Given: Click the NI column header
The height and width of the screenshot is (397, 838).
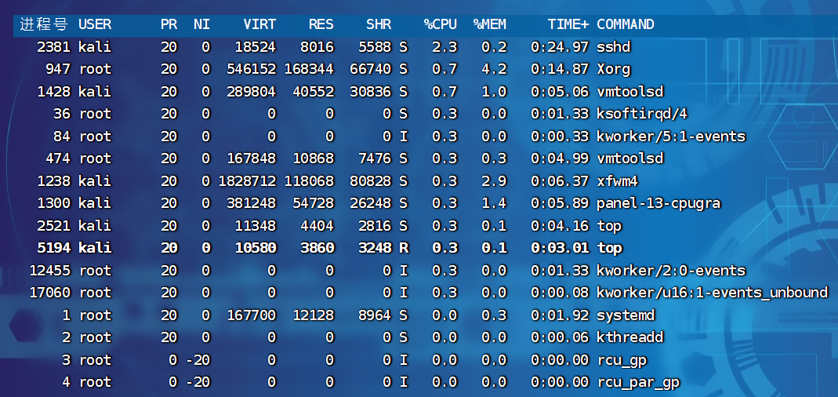Looking at the screenshot, I should [202, 24].
